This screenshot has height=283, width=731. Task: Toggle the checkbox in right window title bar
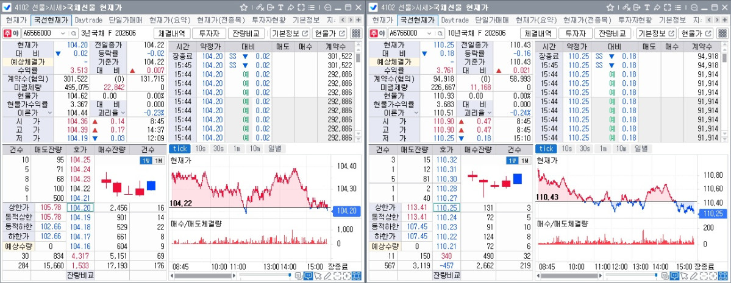pos(373,7)
